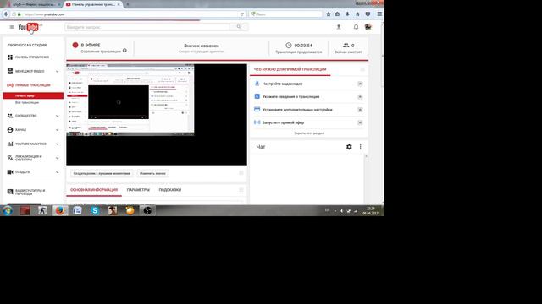The width and height of the screenshot is (542, 304).
Task: Open the hamburger guide menu beside YouTube logo
Action: 11,27
